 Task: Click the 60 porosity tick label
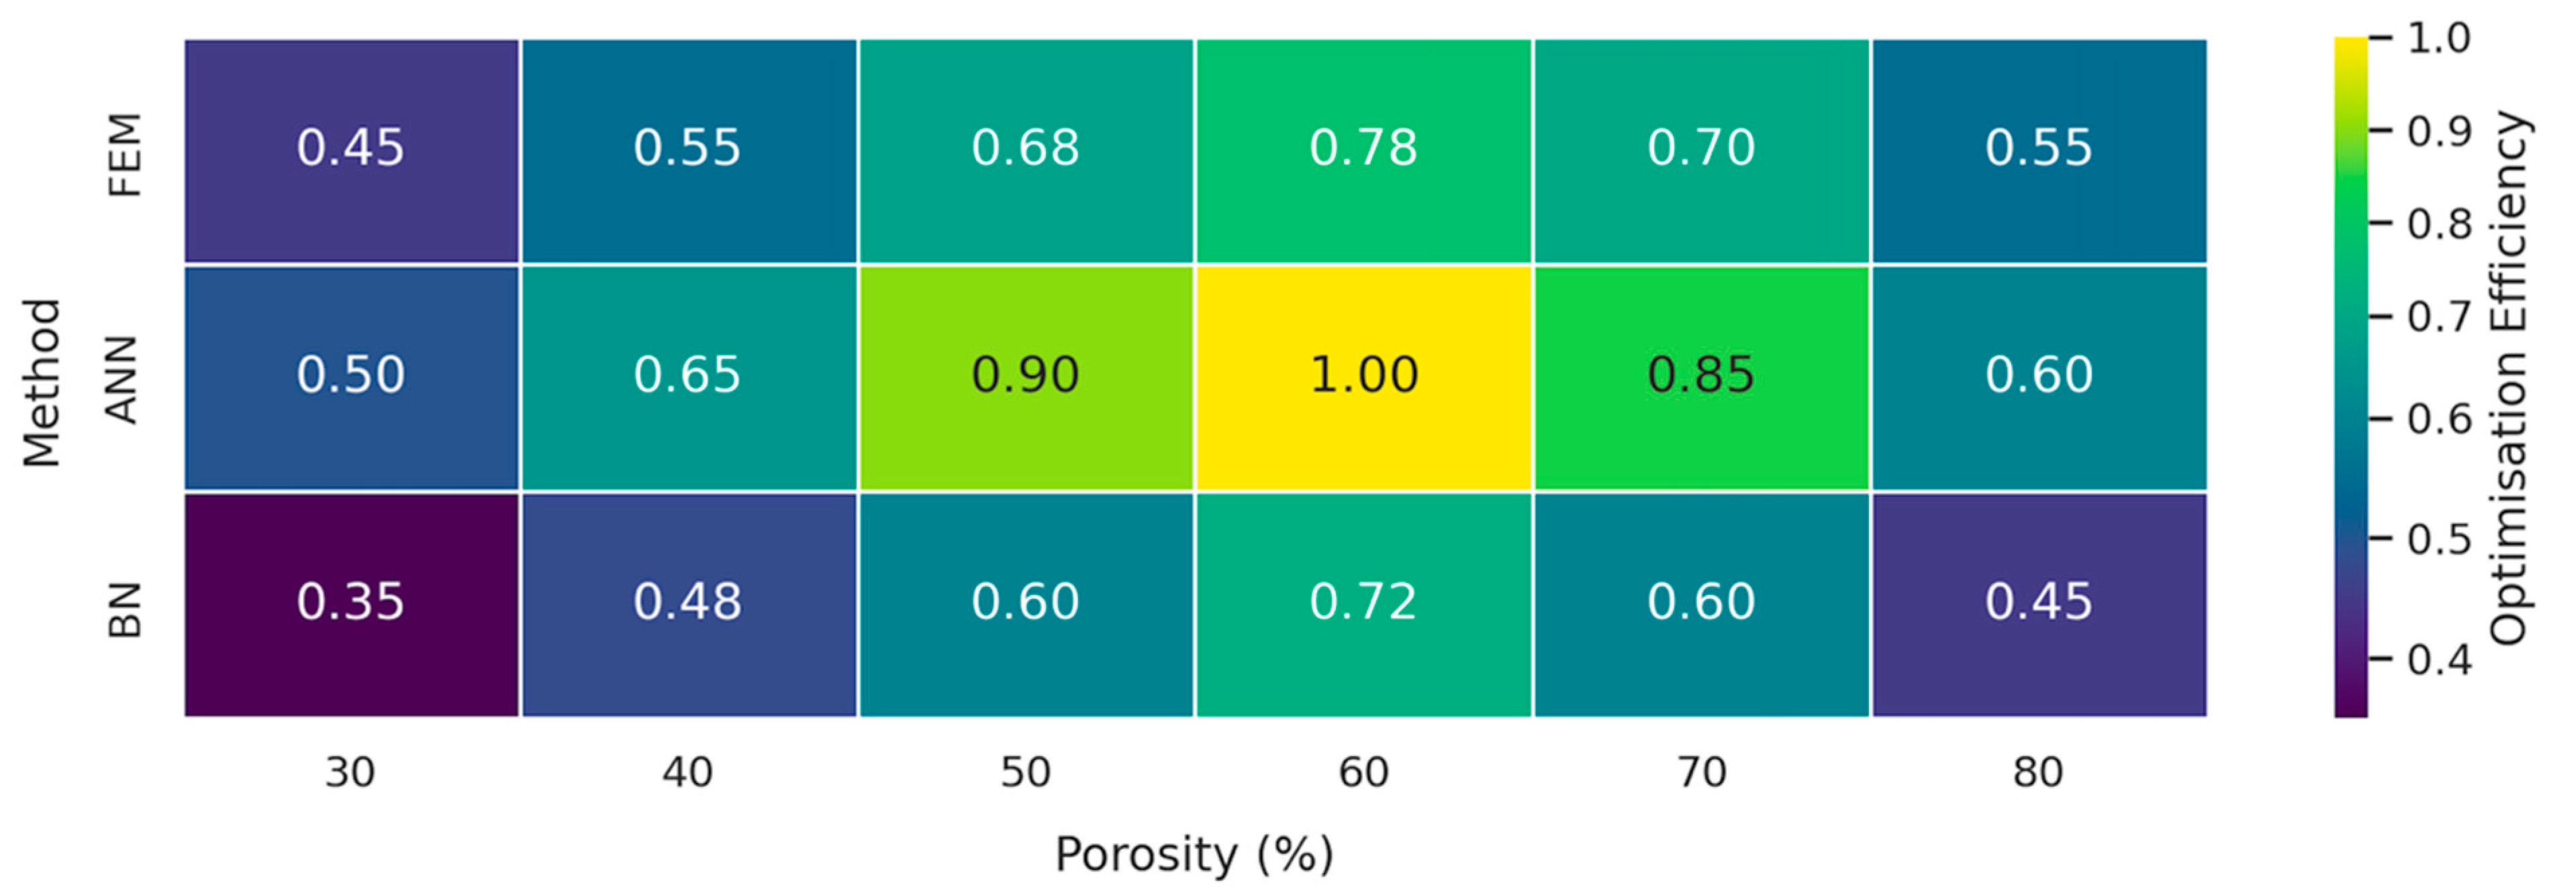tap(1363, 772)
